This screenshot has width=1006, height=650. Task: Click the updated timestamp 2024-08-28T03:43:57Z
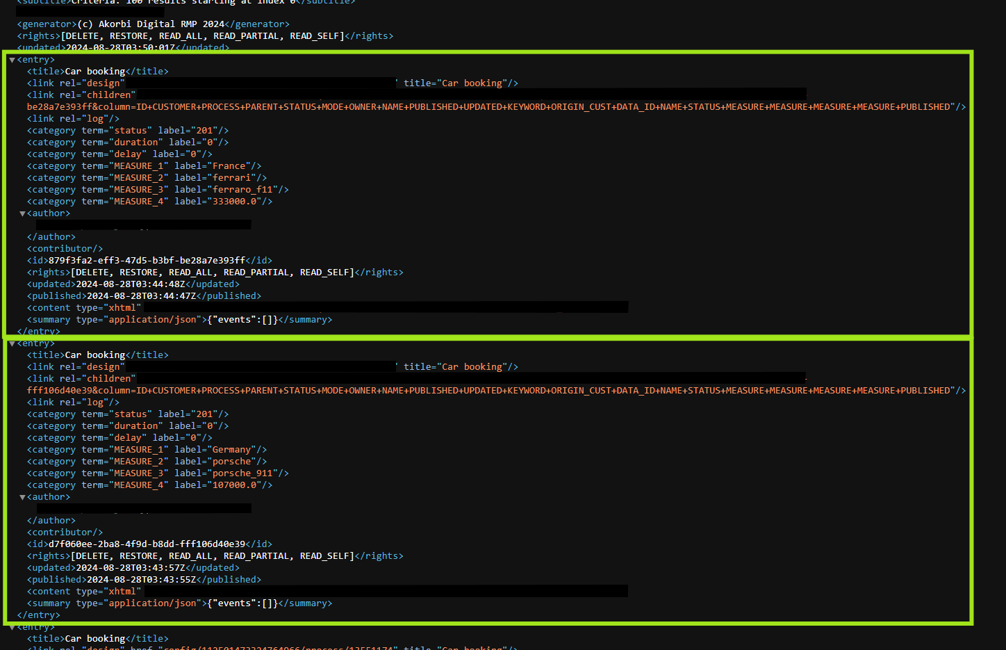tap(131, 567)
